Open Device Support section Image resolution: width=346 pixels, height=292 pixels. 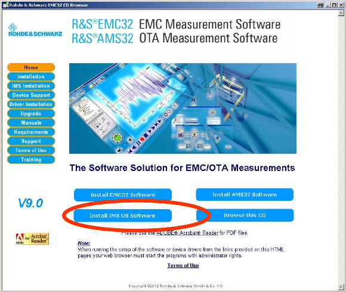(31, 95)
